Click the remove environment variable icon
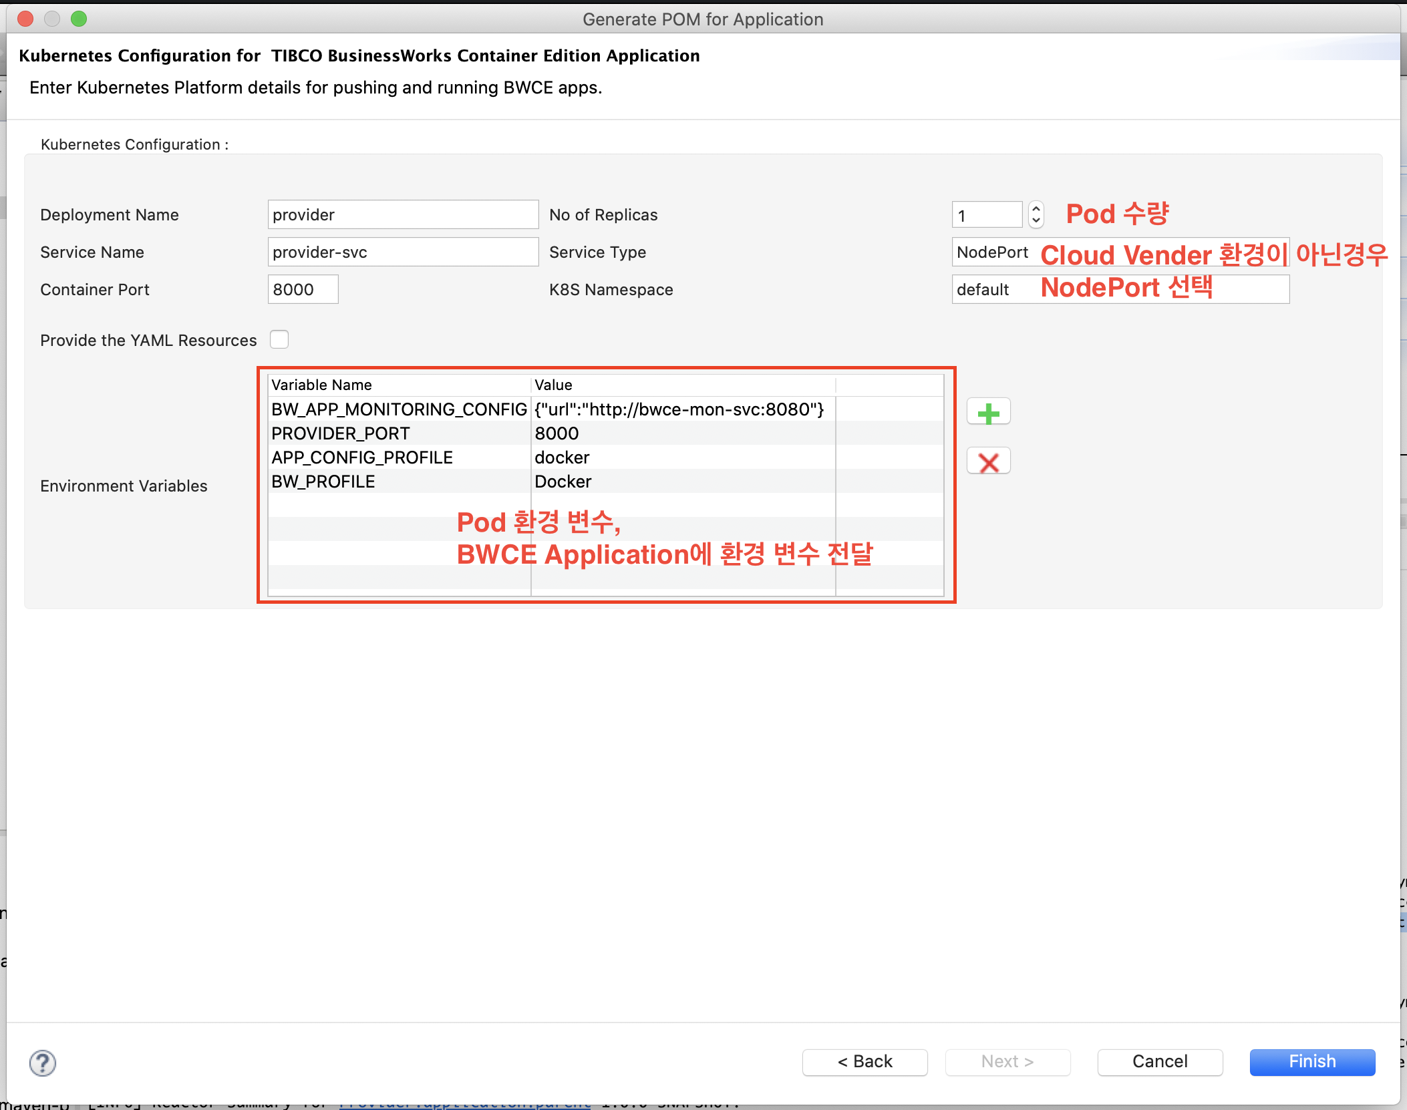 (989, 461)
